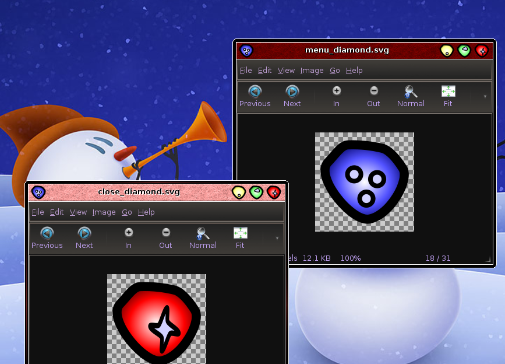Zoom In in menu_diamond window
This screenshot has height=364, width=505.
(336, 96)
